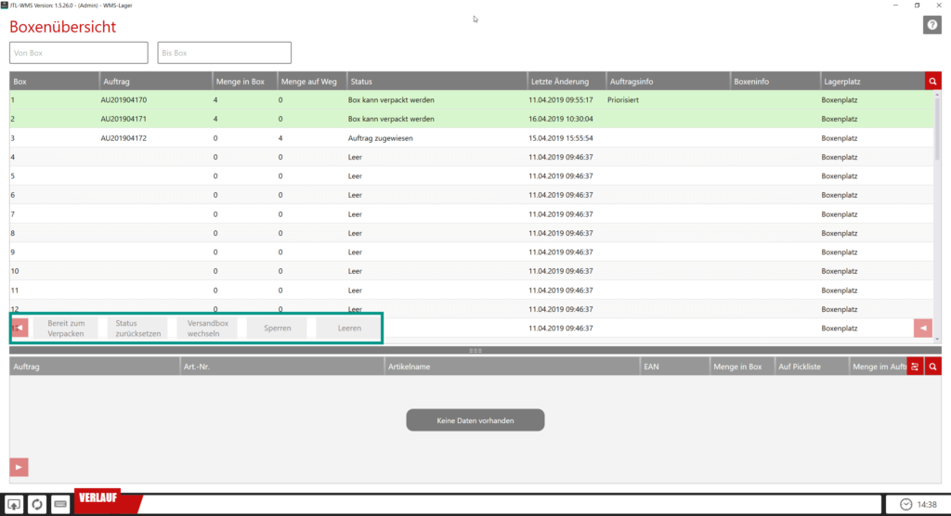951x516 pixels.
Task: Focus the 'Von Box' input field
Action: (x=79, y=53)
